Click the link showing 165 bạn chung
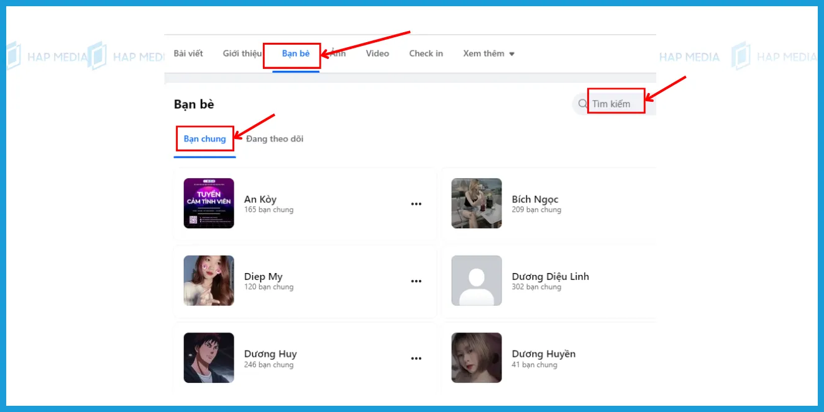 [x=268, y=209]
